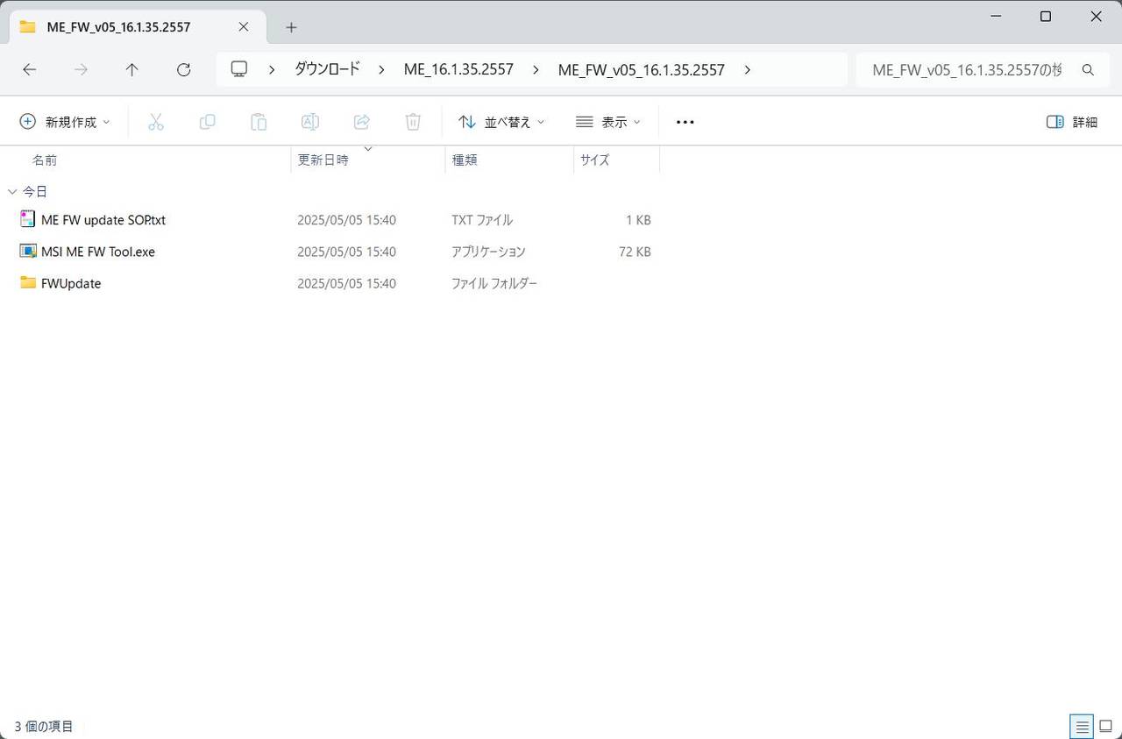Expand chevron after ME_FW_v05_16.1.35.2557 breadcrumb
The image size is (1122, 739).
[x=747, y=70]
